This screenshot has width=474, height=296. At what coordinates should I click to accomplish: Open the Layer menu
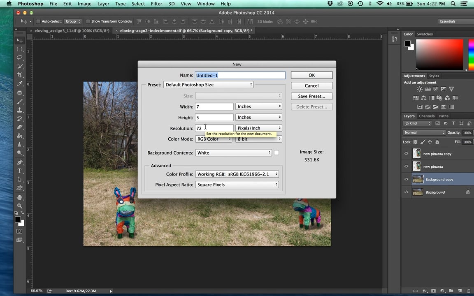pyautogui.click(x=103, y=4)
